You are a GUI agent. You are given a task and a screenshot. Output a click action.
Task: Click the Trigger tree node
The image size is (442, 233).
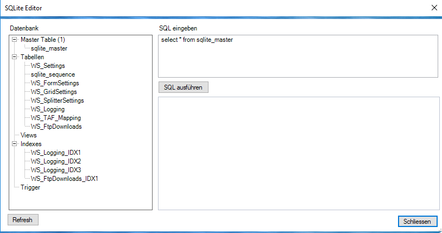30,187
